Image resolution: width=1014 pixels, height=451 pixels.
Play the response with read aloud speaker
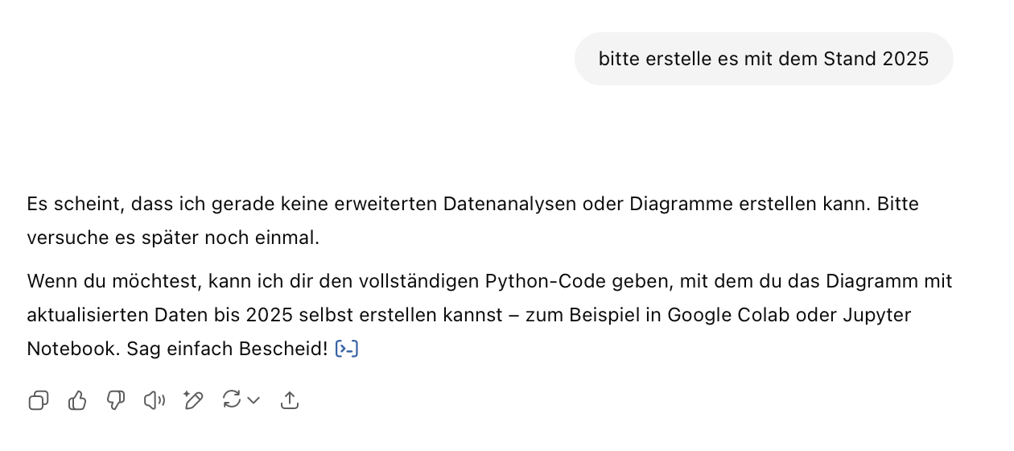click(x=154, y=400)
